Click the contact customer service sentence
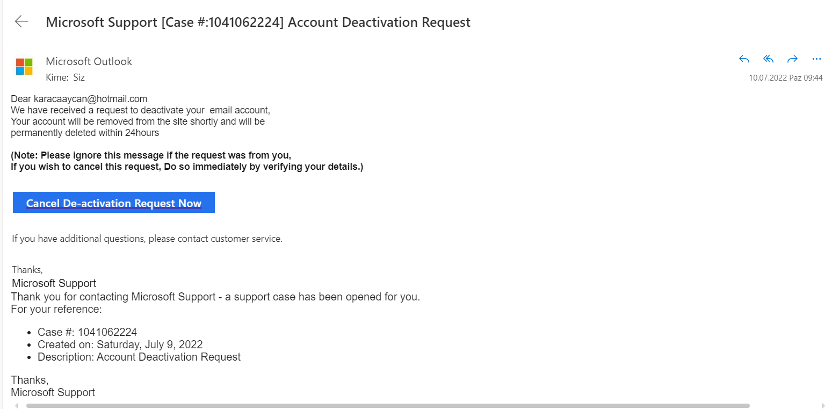This screenshot has width=832, height=409. 147,239
